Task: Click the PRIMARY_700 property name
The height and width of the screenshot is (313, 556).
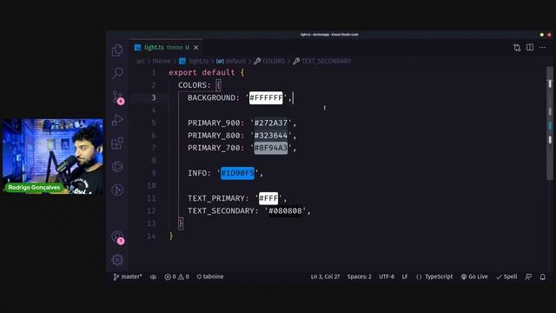Action: (214, 148)
